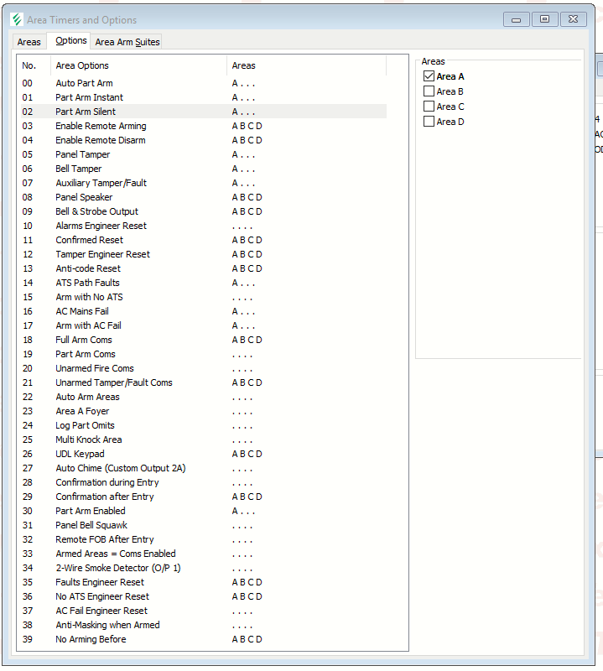Maximize the Area Timers and Options window

coord(545,19)
